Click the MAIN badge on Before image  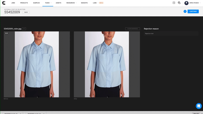(x=7, y=33)
